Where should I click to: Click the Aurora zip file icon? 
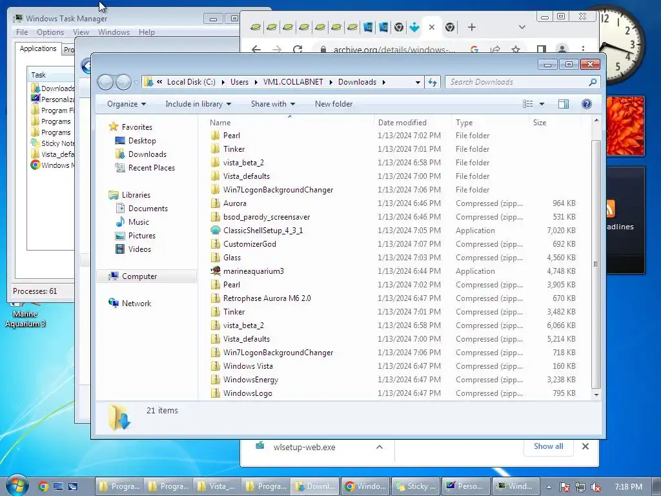216,203
